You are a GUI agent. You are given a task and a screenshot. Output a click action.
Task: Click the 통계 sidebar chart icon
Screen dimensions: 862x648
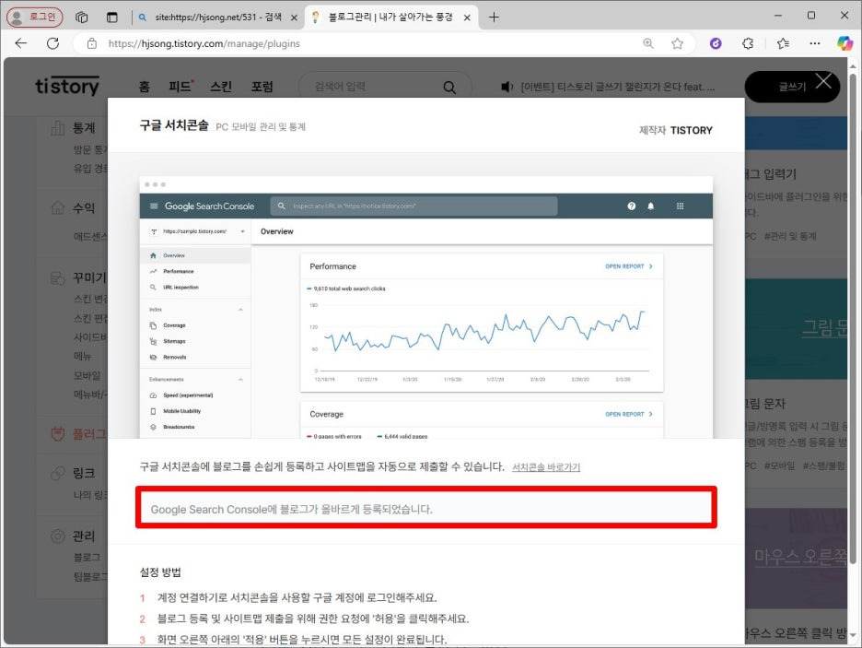[58, 127]
